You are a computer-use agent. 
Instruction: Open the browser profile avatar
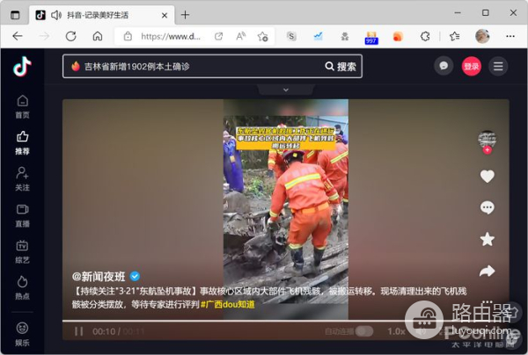[482, 36]
